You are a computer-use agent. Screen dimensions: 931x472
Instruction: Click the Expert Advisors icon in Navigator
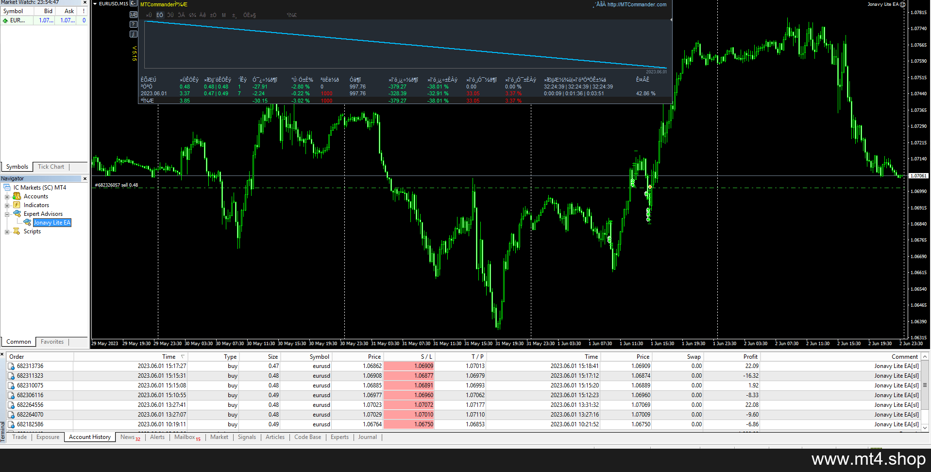tap(17, 213)
